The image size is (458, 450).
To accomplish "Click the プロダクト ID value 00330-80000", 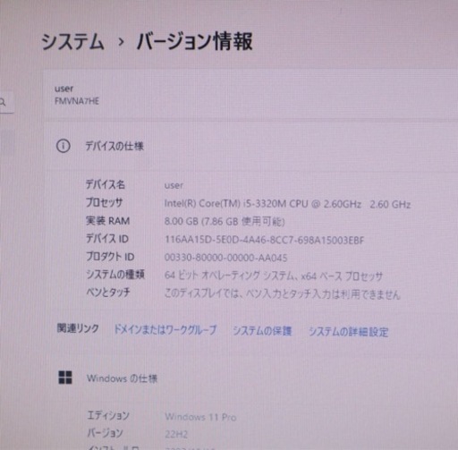I will pos(226,258).
